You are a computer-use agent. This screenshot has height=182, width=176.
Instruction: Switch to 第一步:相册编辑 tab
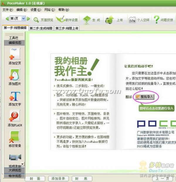point(15,28)
